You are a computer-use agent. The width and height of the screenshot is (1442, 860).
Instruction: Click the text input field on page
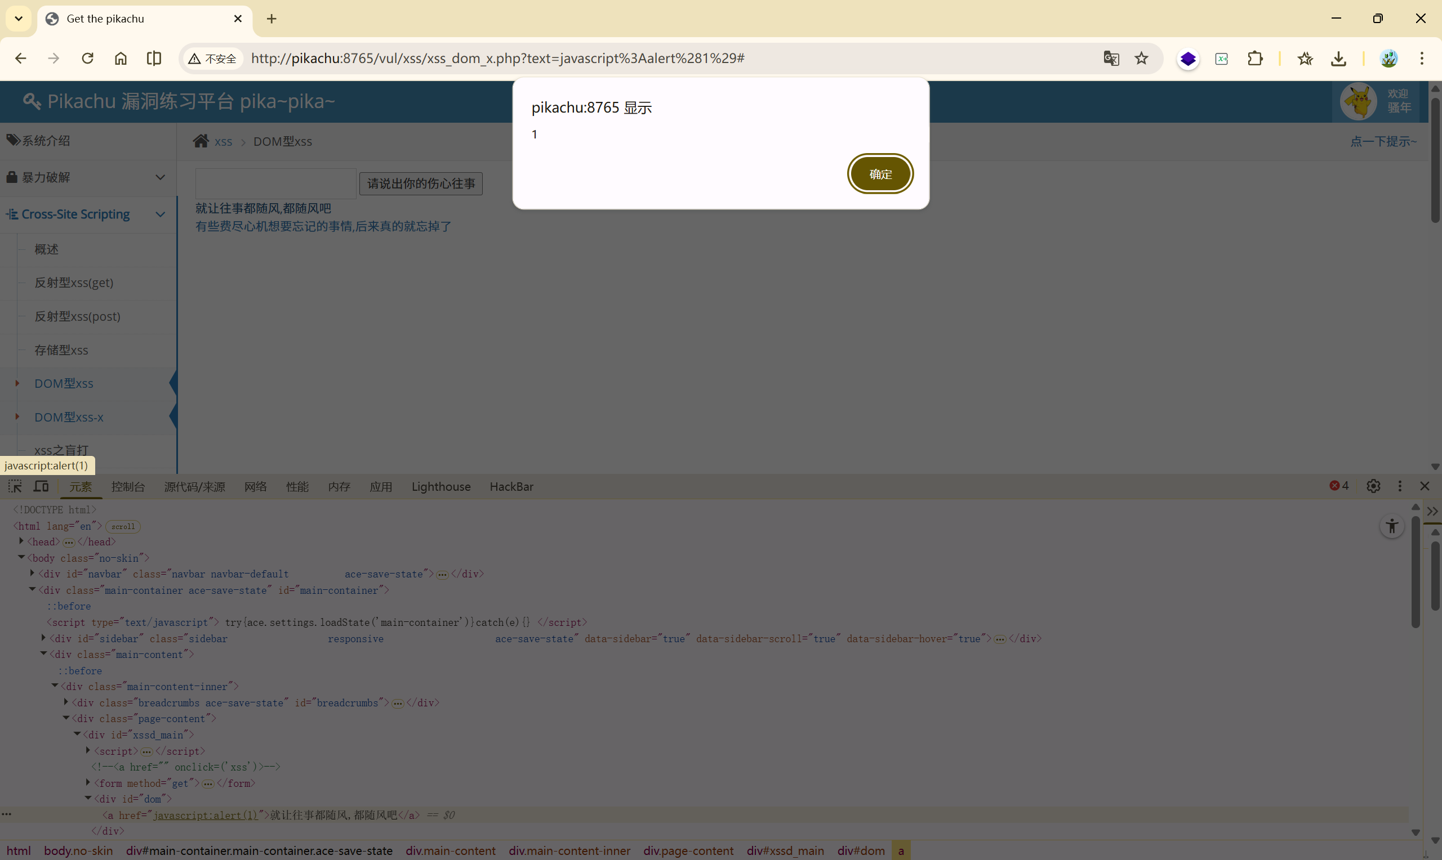coord(275,183)
